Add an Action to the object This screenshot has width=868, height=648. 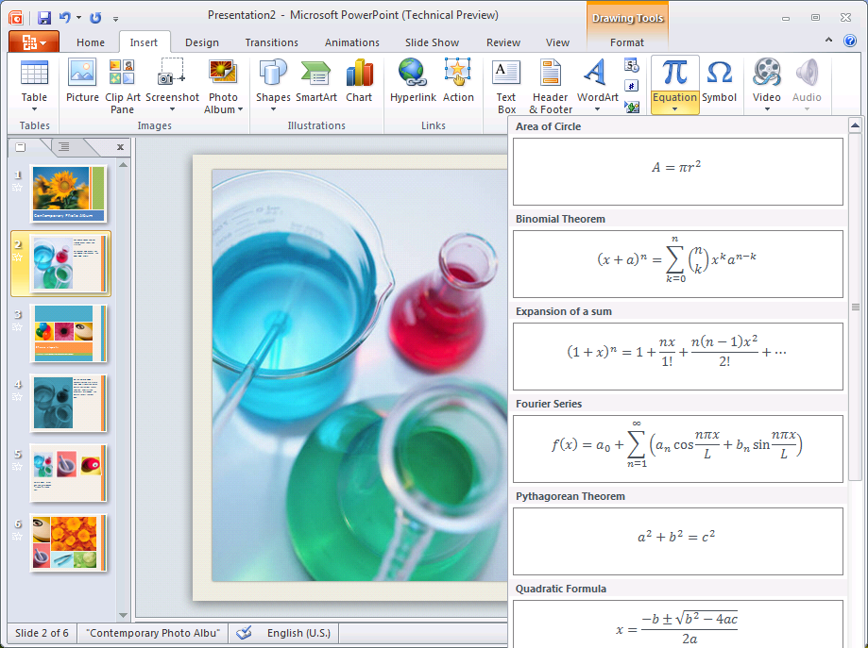[x=458, y=81]
